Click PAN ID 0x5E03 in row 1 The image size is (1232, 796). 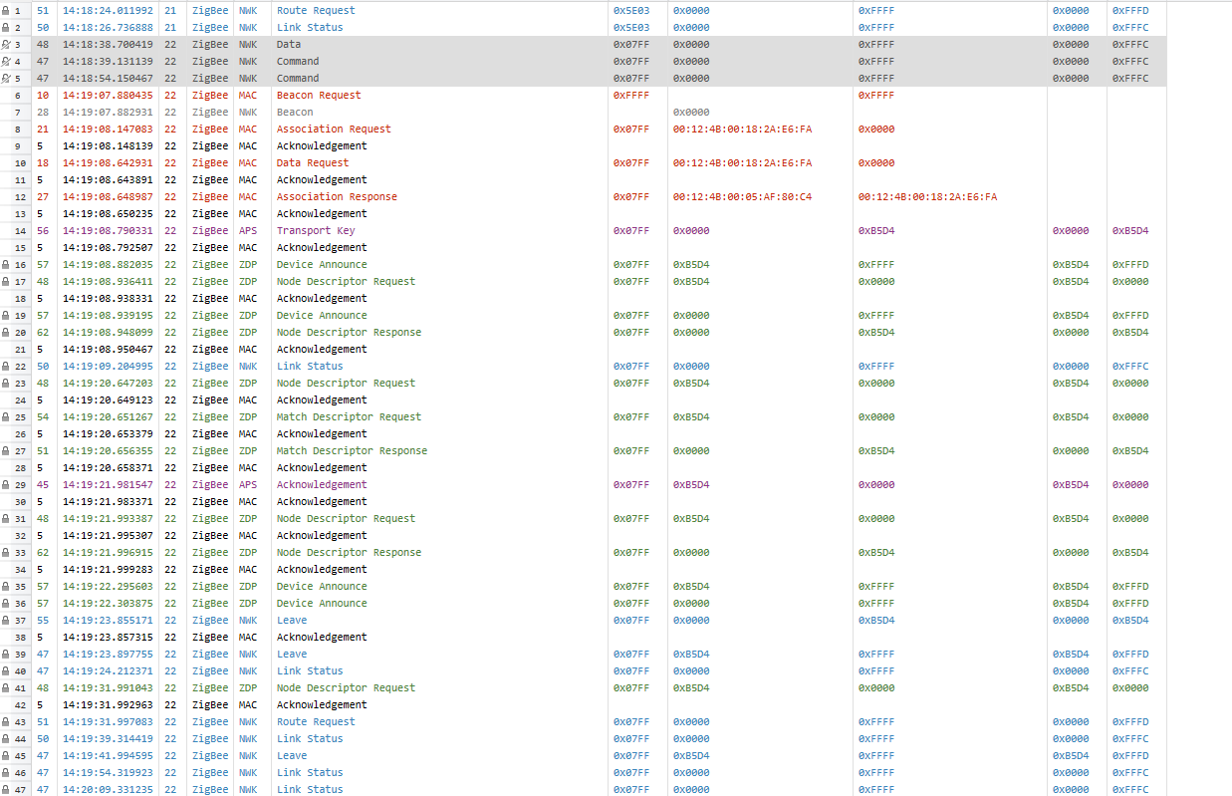click(x=631, y=10)
